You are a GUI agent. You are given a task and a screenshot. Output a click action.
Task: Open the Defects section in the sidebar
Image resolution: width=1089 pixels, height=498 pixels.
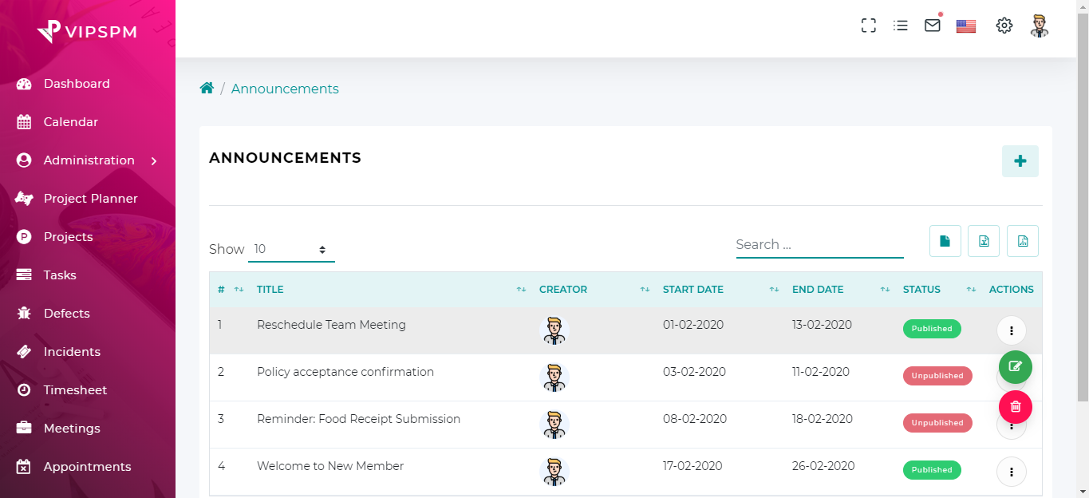pyautogui.click(x=66, y=313)
